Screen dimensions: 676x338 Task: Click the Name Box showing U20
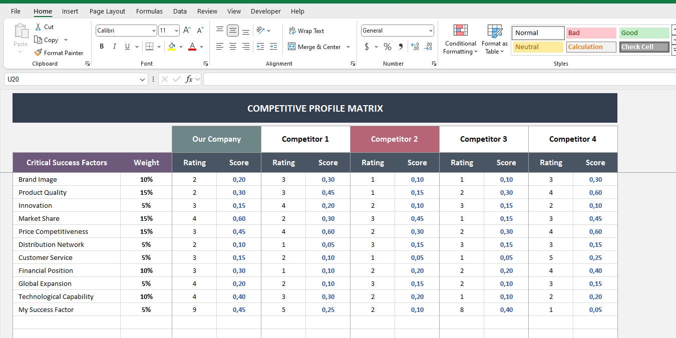coord(70,79)
